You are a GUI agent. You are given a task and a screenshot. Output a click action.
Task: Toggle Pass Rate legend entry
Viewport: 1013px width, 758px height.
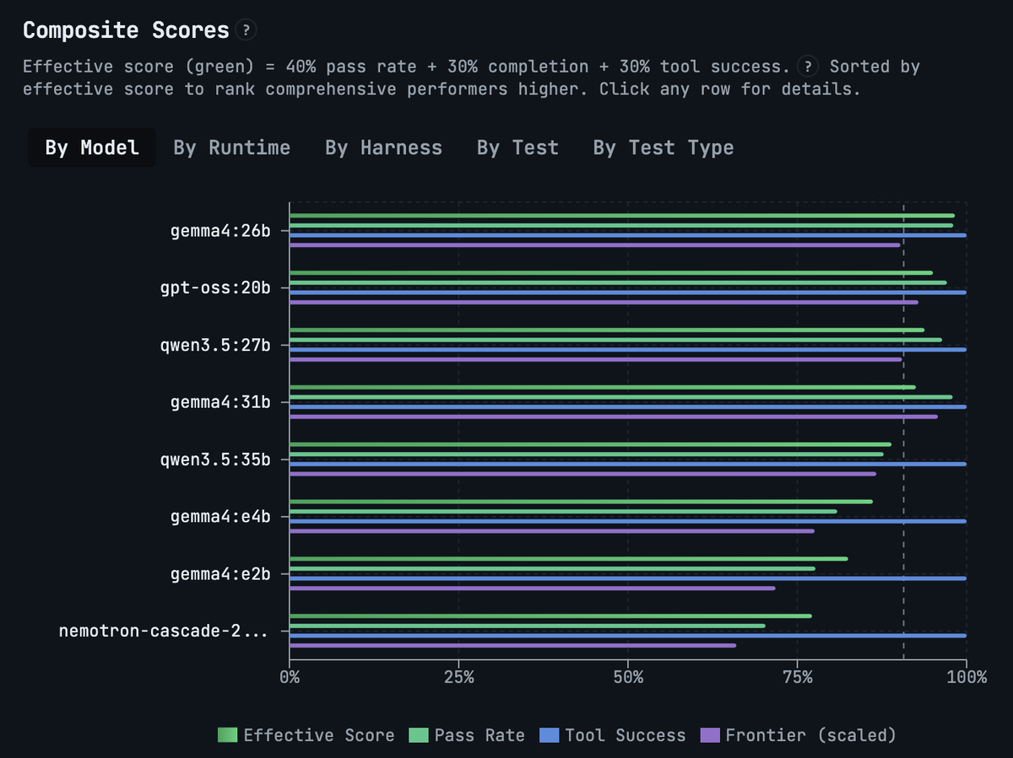[467, 735]
